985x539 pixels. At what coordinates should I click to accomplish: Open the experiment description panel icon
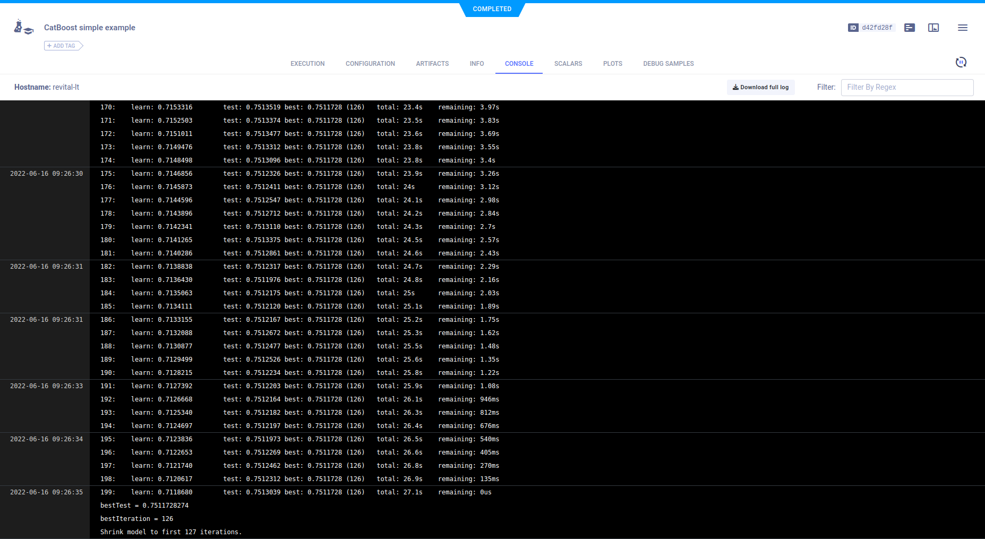pyautogui.click(x=909, y=28)
